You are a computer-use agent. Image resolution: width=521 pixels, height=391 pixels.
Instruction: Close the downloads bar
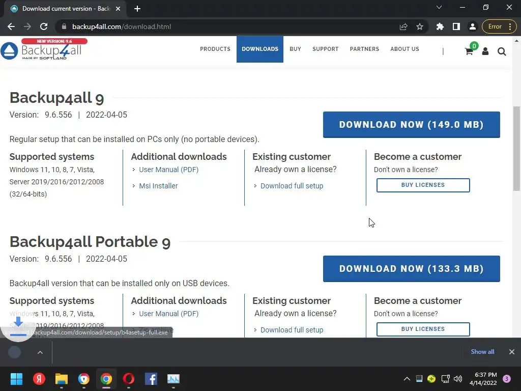pos(512,352)
